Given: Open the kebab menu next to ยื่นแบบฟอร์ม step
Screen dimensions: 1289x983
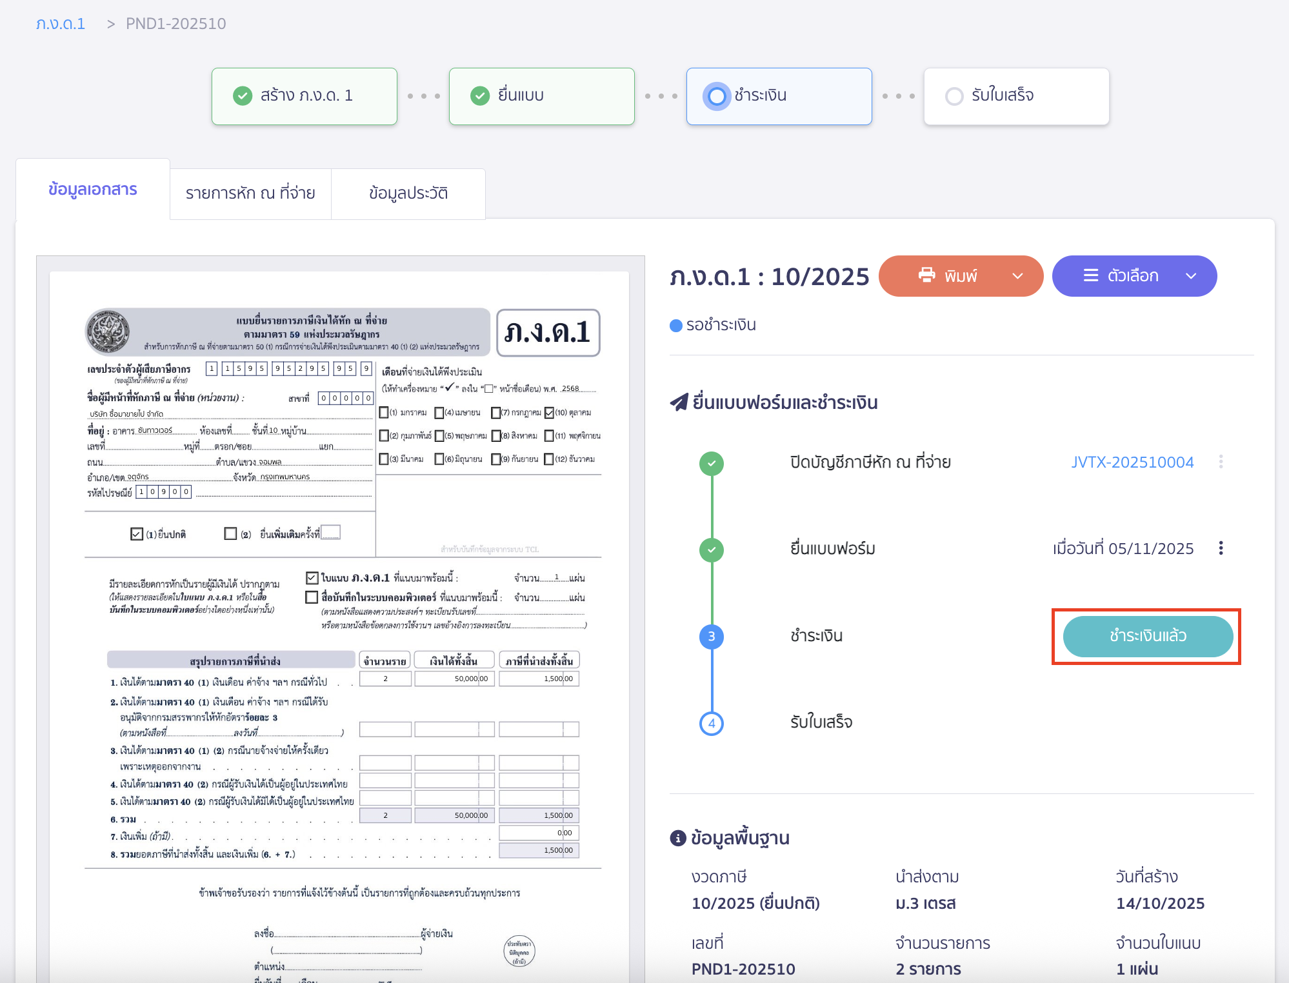Looking at the screenshot, I should tap(1221, 548).
